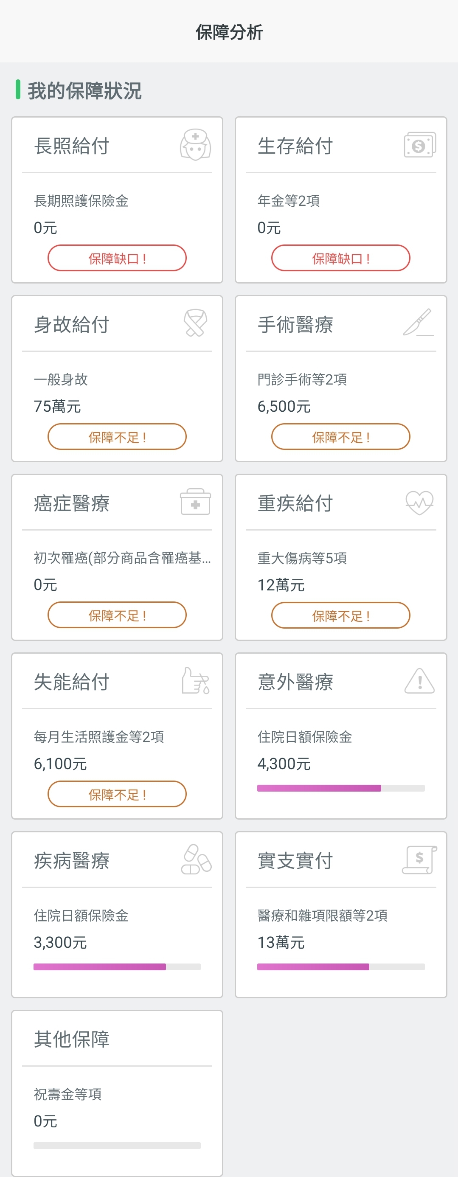Screen dimensions: 458x1177
Task: Tap the banknote icon on 生存給付 card
Action: 420,145
